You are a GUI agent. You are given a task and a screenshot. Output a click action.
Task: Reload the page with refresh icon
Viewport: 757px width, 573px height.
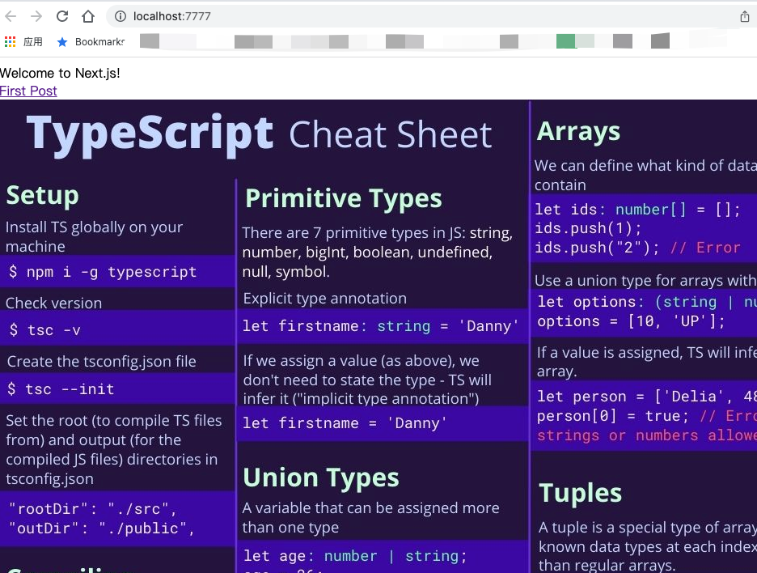tap(62, 16)
